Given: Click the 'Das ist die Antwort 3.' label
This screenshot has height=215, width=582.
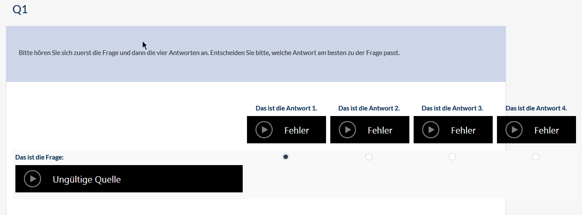Looking at the screenshot, I should click(453, 108).
